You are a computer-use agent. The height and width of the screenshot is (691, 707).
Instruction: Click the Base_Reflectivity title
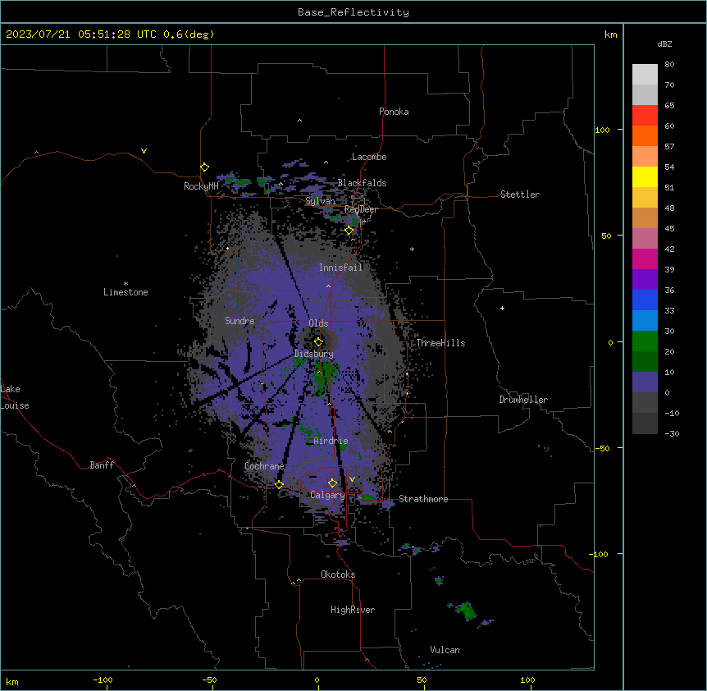tap(353, 12)
